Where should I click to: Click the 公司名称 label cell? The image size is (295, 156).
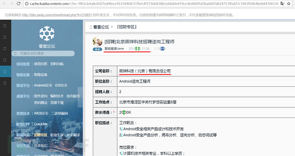(x=105, y=71)
